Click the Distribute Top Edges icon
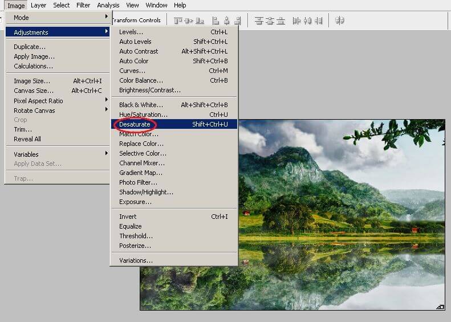 point(259,21)
